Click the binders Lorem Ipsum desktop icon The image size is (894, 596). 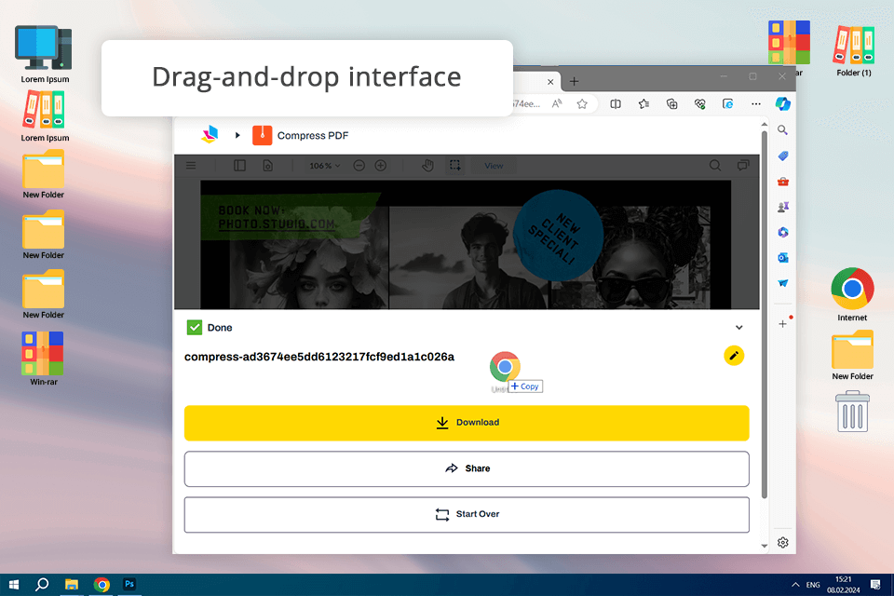click(x=45, y=116)
